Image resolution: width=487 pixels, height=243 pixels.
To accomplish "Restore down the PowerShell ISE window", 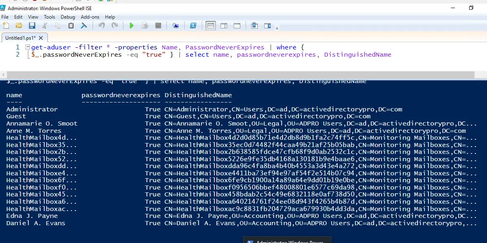I will 471,8.
